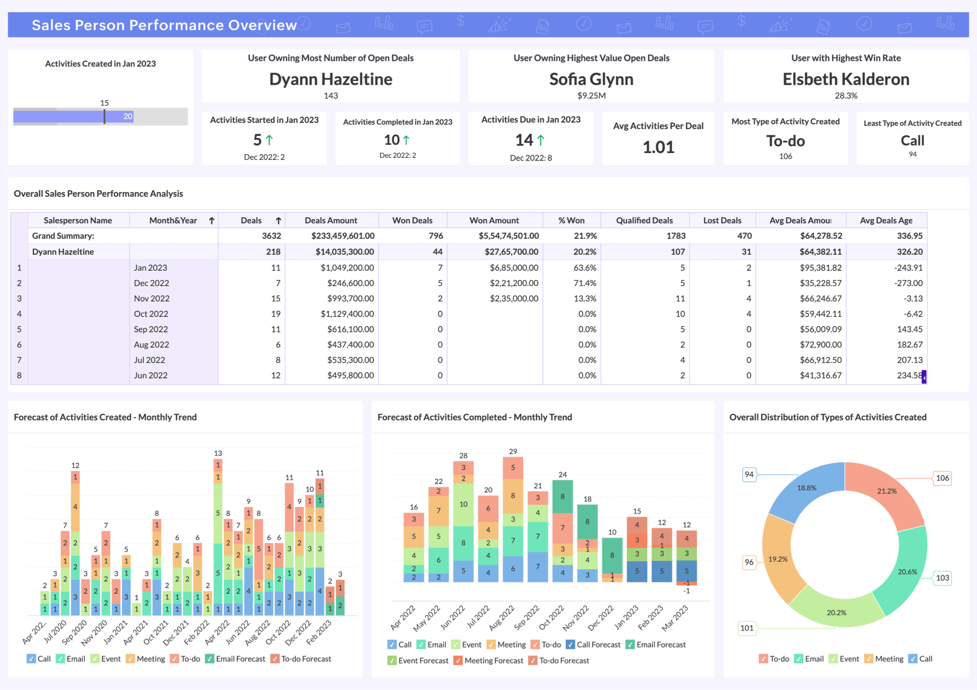Image resolution: width=977 pixels, height=690 pixels.
Task: Toggle Call legend in Activities Completed chart
Action: point(399,644)
